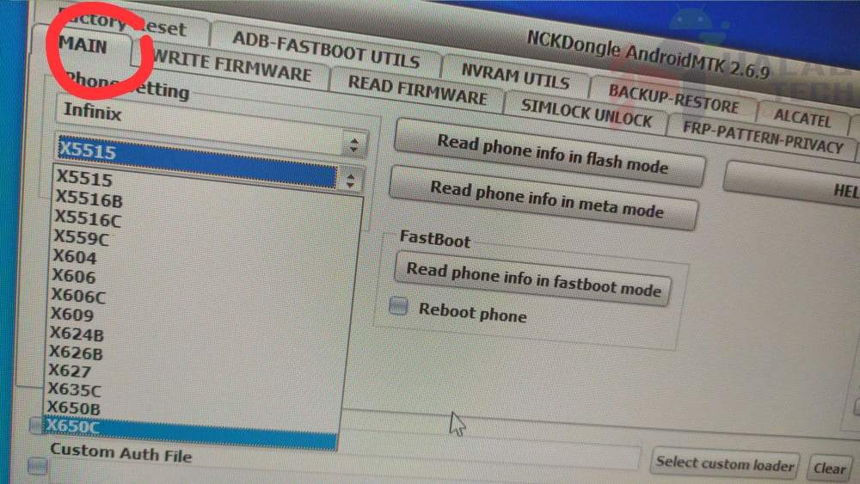Screen dimensions: 860x484
Task: Switch to the BACKUP-RESTORE tab
Action: tap(673, 99)
